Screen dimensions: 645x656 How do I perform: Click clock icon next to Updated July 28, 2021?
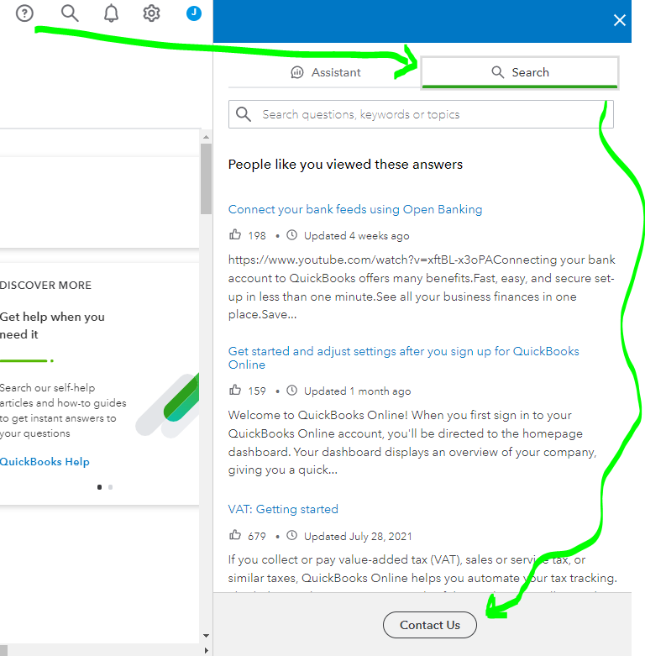click(292, 536)
